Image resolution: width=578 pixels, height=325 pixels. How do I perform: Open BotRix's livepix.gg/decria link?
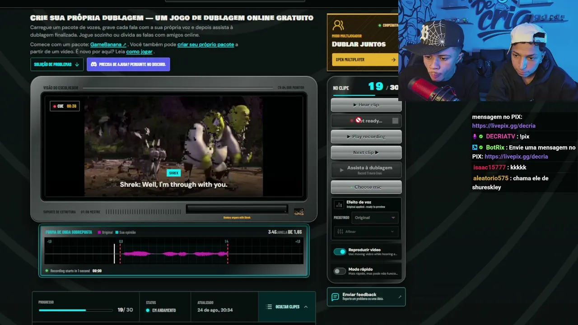tap(516, 157)
